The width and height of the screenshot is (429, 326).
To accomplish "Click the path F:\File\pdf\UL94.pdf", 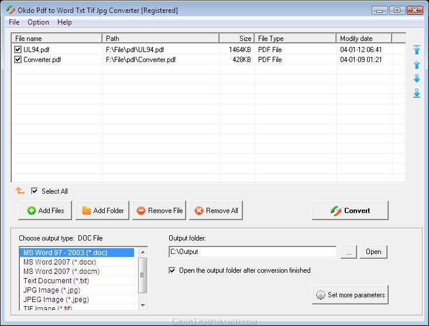I will (x=135, y=50).
